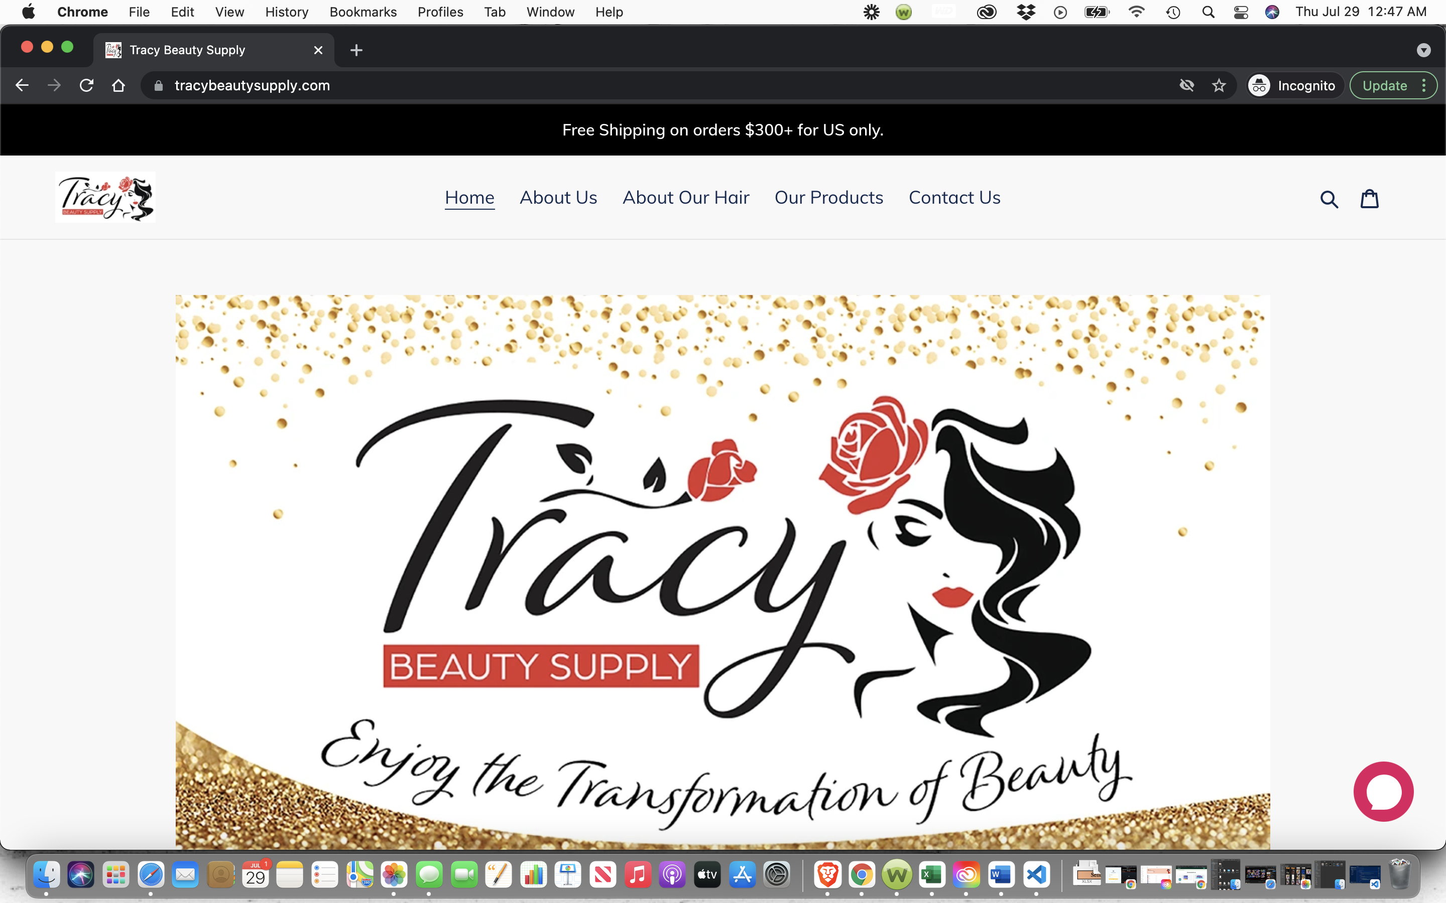
Task: Open Control Center in the menu bar
Action: (x=1241, y=12)
